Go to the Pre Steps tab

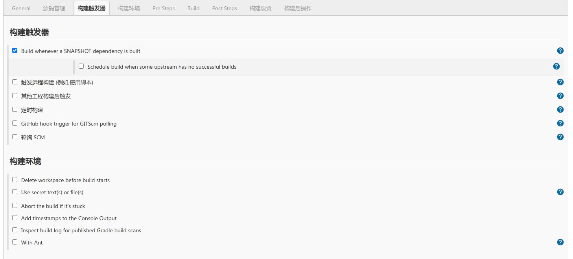[164, 8]
